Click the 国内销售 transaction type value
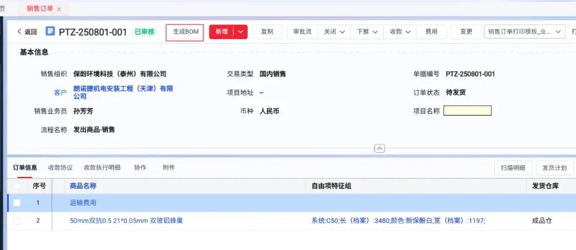Screen dimensions: 576x250 (272, 74)
